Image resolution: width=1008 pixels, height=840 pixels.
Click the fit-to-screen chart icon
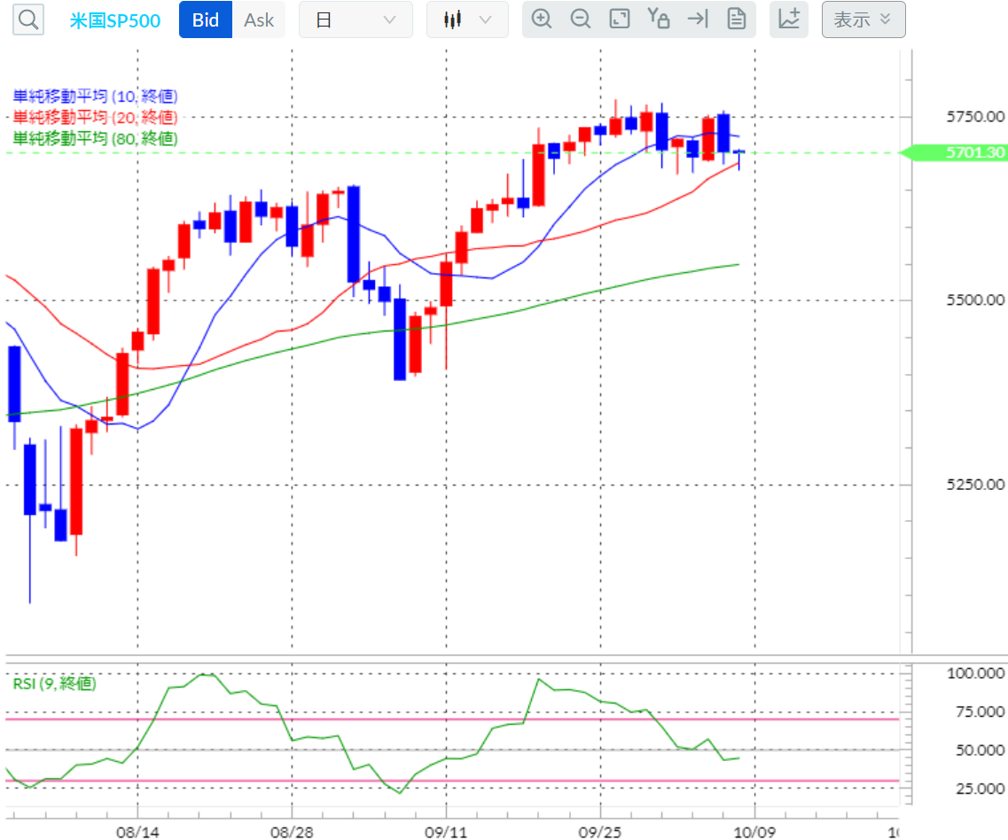tap(619, 19)
